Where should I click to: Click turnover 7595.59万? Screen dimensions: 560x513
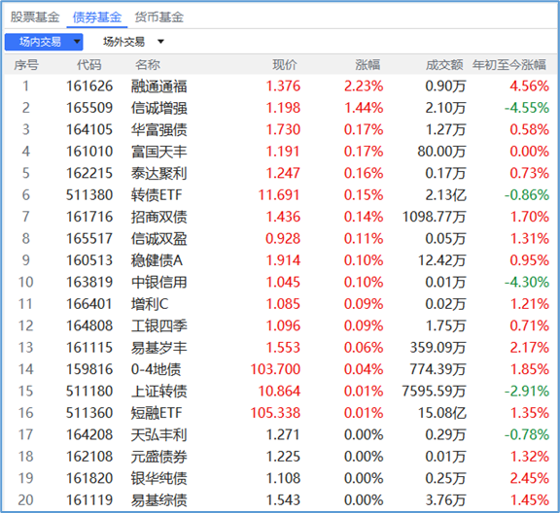(x=435, y=391)
